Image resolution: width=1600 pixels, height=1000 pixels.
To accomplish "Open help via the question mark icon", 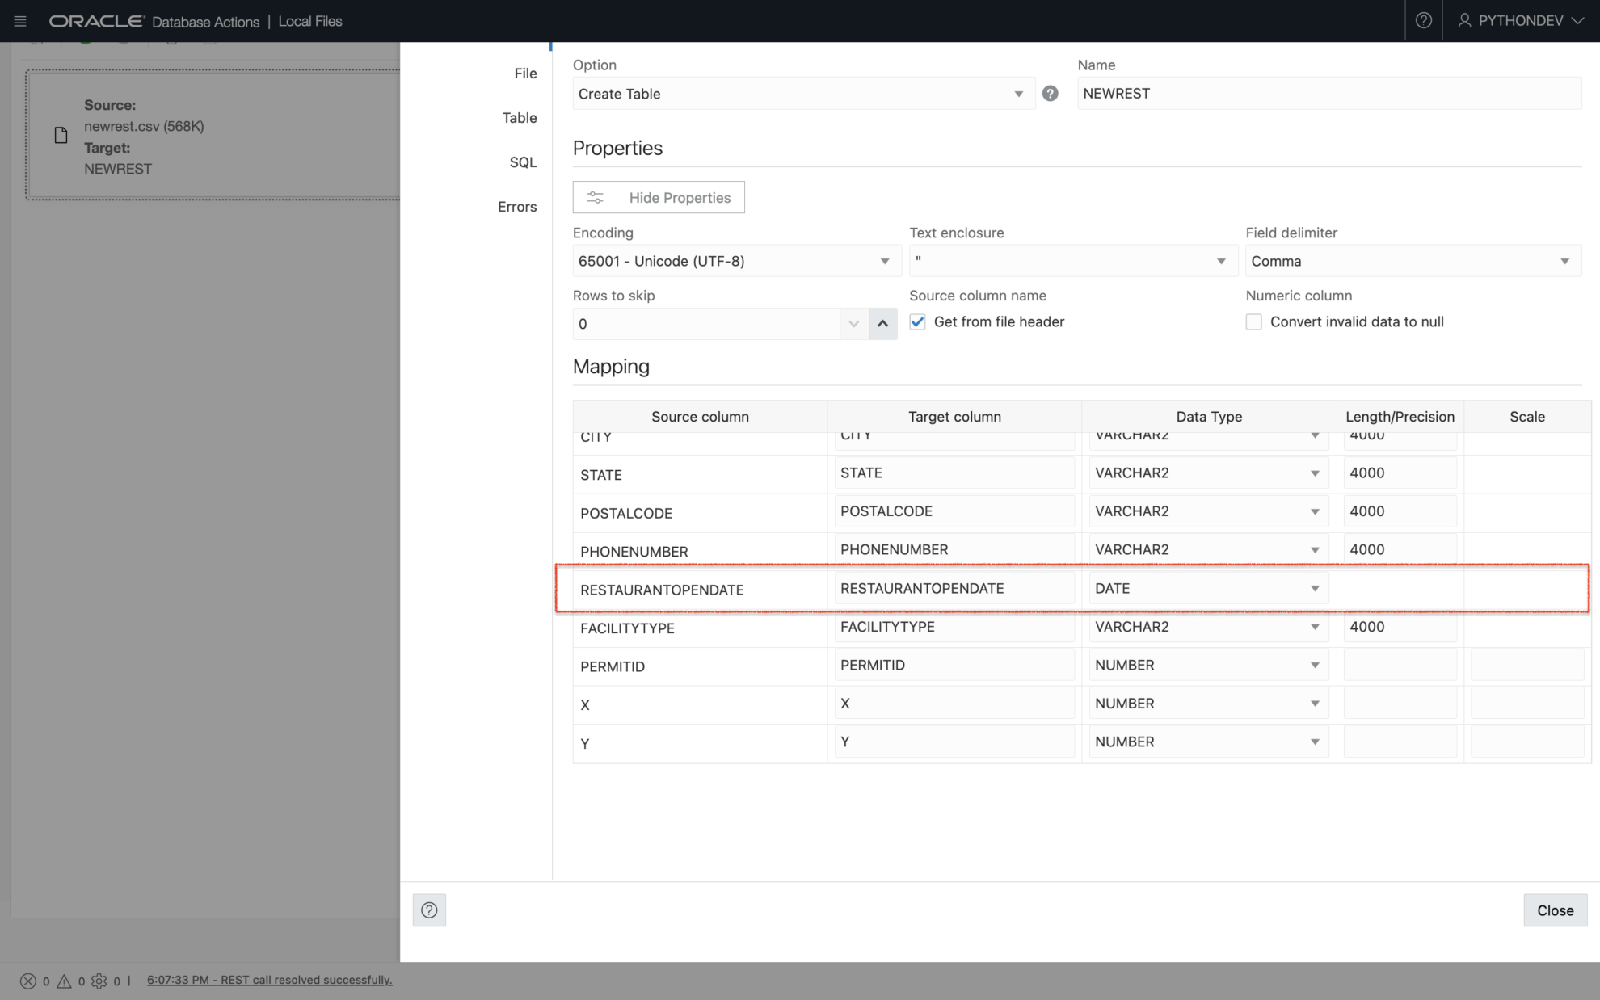I will (x=1422, y=20).
